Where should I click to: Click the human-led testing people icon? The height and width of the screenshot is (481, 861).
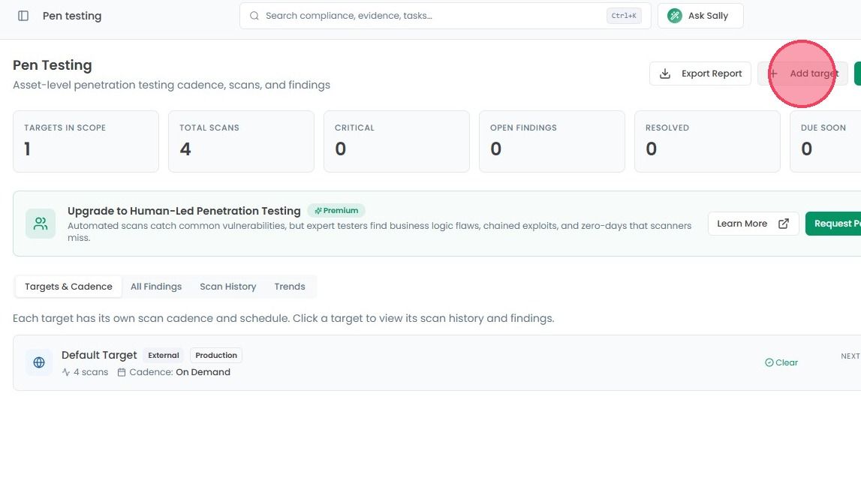tap(41, 224)
